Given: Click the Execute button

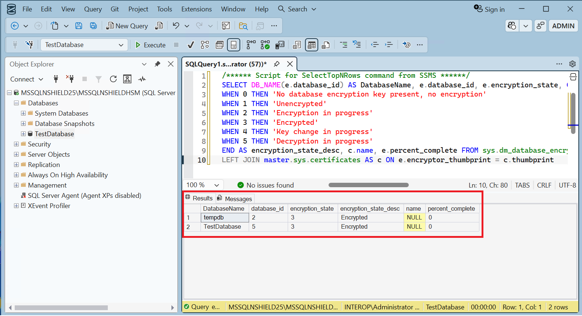Looking at the screenshot, I should pyautogui.click(x=150, y=45).
